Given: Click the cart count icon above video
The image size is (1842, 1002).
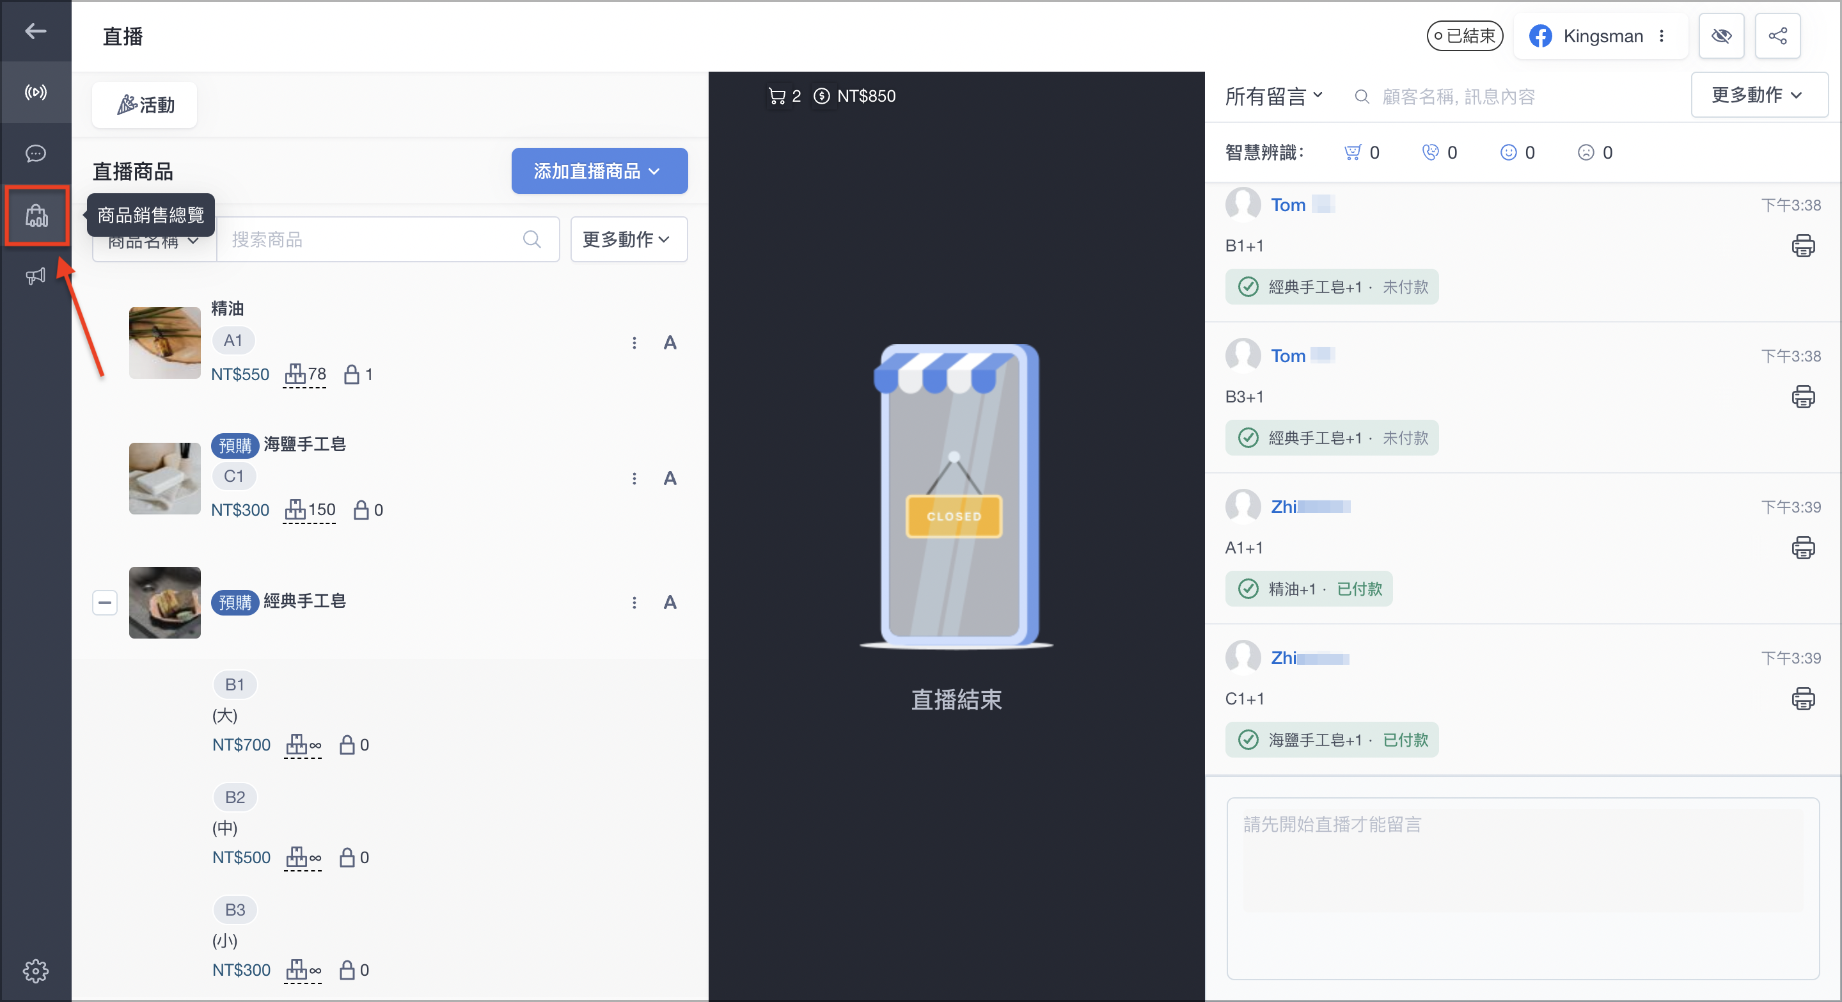Looking at the screenshot, I should [x=776, y=96].
